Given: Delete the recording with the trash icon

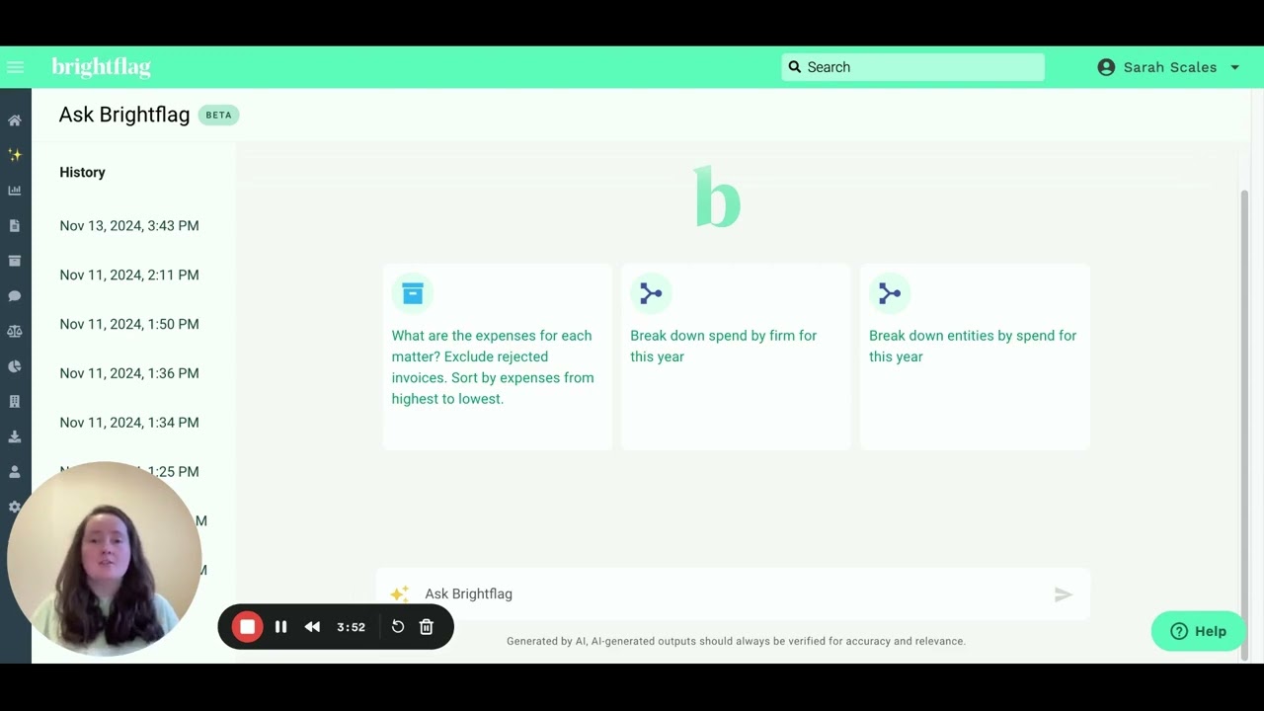Looking at the screenshot, I should (427, 627).
